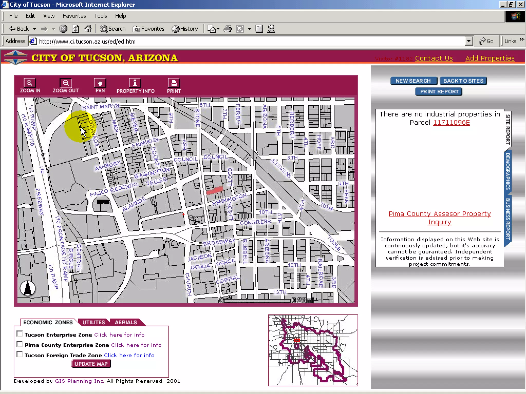The height and width of the screenshot is (394, 526).
Task: Open the Site Report side tab
Action: pos(508,129)
